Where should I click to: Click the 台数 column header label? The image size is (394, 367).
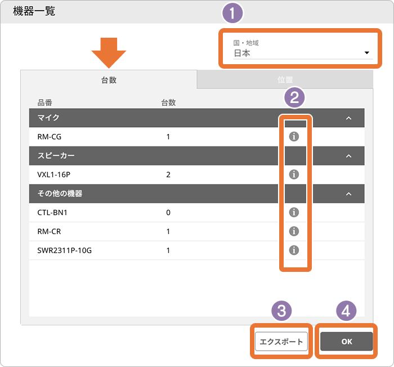[x=168, y=102]
